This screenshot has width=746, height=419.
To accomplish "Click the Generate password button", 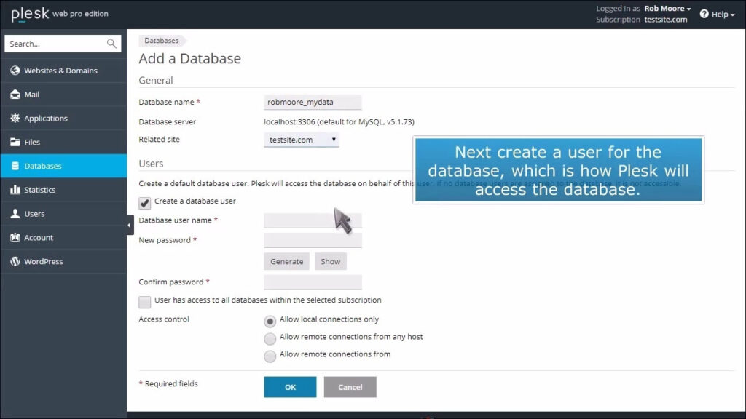I will pyautogui.click(x=285, y=261).
